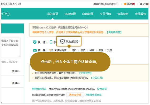Click the website URL ezaisheng.com/com/ceshi0020/
The height and width of the screenshot is (105, 150).
click(72, 89)
